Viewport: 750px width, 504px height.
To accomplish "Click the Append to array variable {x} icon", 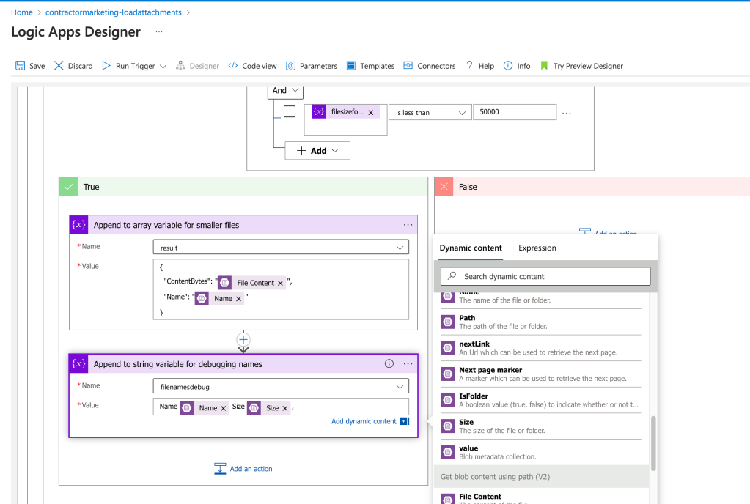I will [x=78, y=225].
